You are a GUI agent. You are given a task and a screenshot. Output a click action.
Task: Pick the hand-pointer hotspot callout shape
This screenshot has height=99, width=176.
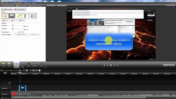pos(32,16)
